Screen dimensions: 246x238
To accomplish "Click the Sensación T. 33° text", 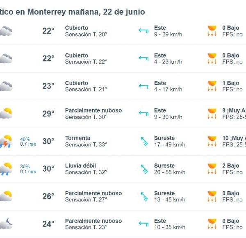I will click(86, 144).
